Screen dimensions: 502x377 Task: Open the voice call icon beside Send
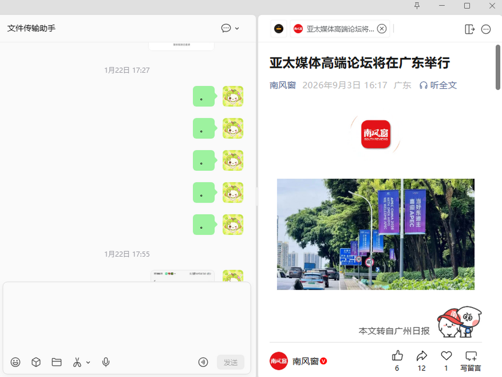(203, 362)
